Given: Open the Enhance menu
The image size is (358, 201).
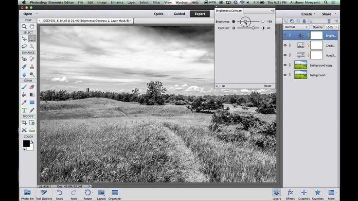Looking at the screenshot, I should (117, 2).
